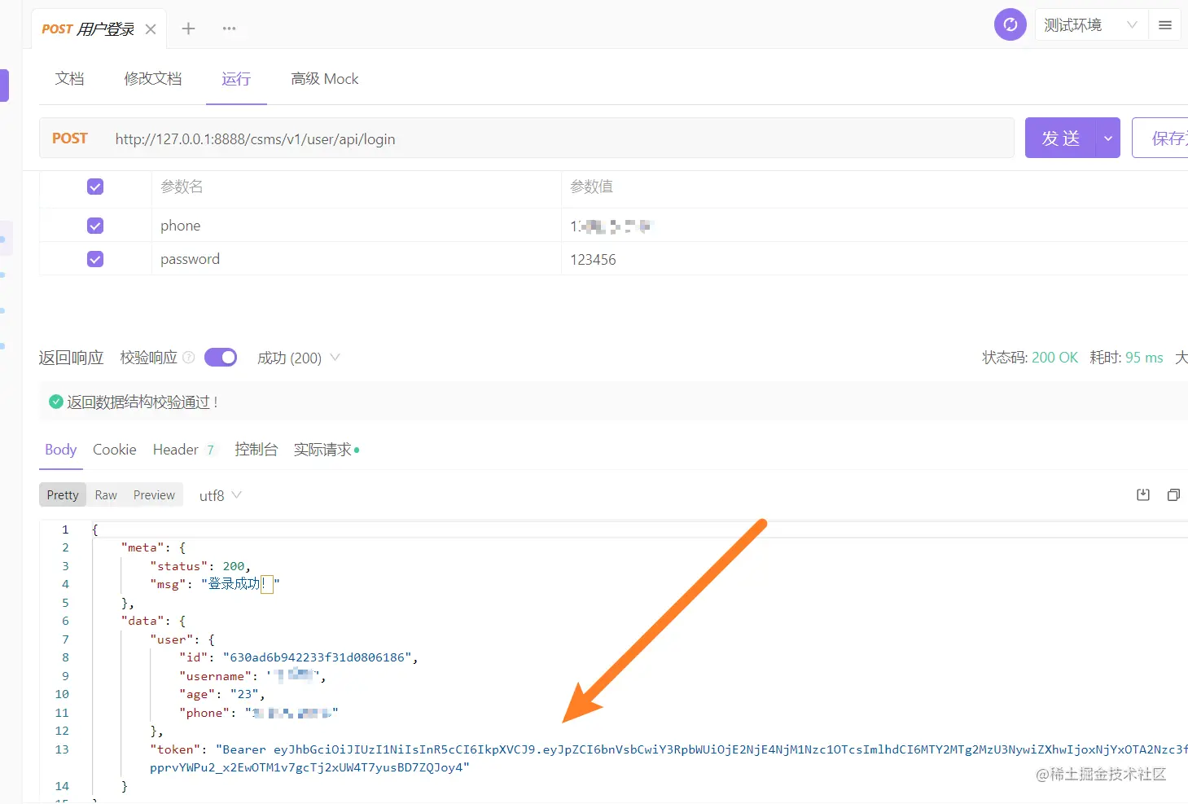Screen dimensions: 1188x804
Task: Switch to the 修改文档 tab
Action: pyautogui.click(x=153, y=79)
